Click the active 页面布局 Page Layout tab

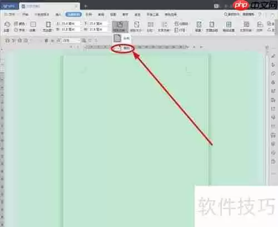73,14
